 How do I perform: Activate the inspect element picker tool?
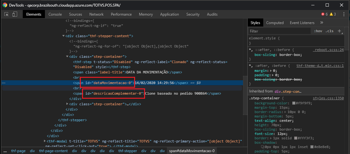7,14
